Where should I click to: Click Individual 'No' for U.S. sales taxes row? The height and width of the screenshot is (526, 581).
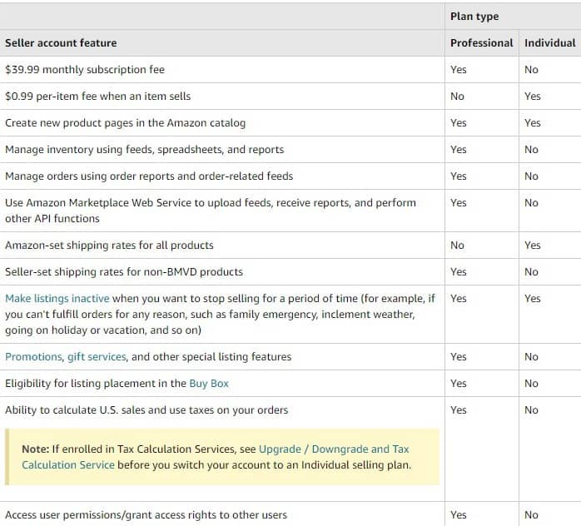(x=531, y=410)
